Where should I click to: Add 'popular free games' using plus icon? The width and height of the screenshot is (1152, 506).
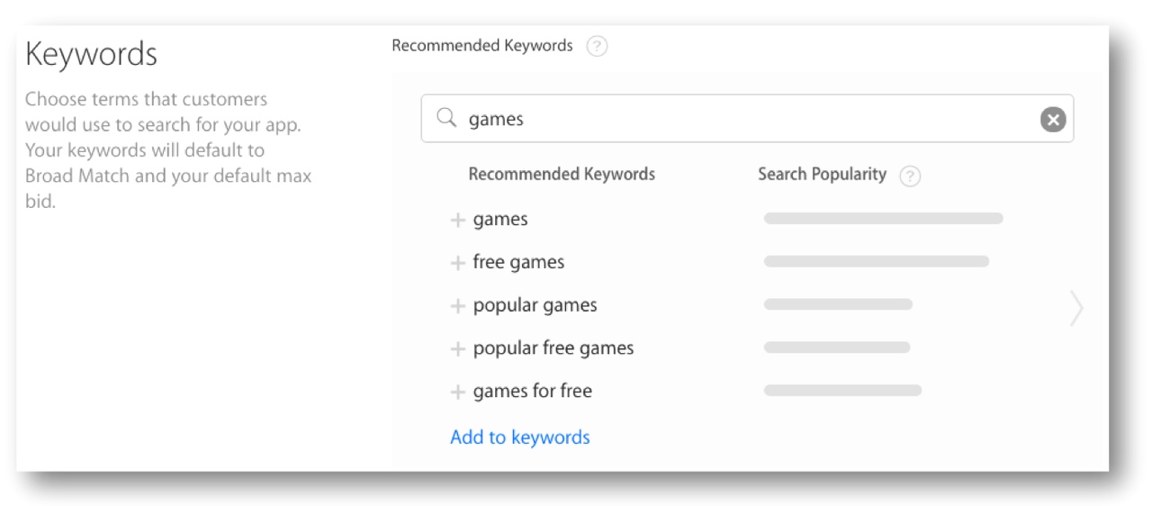coord(458,349)
